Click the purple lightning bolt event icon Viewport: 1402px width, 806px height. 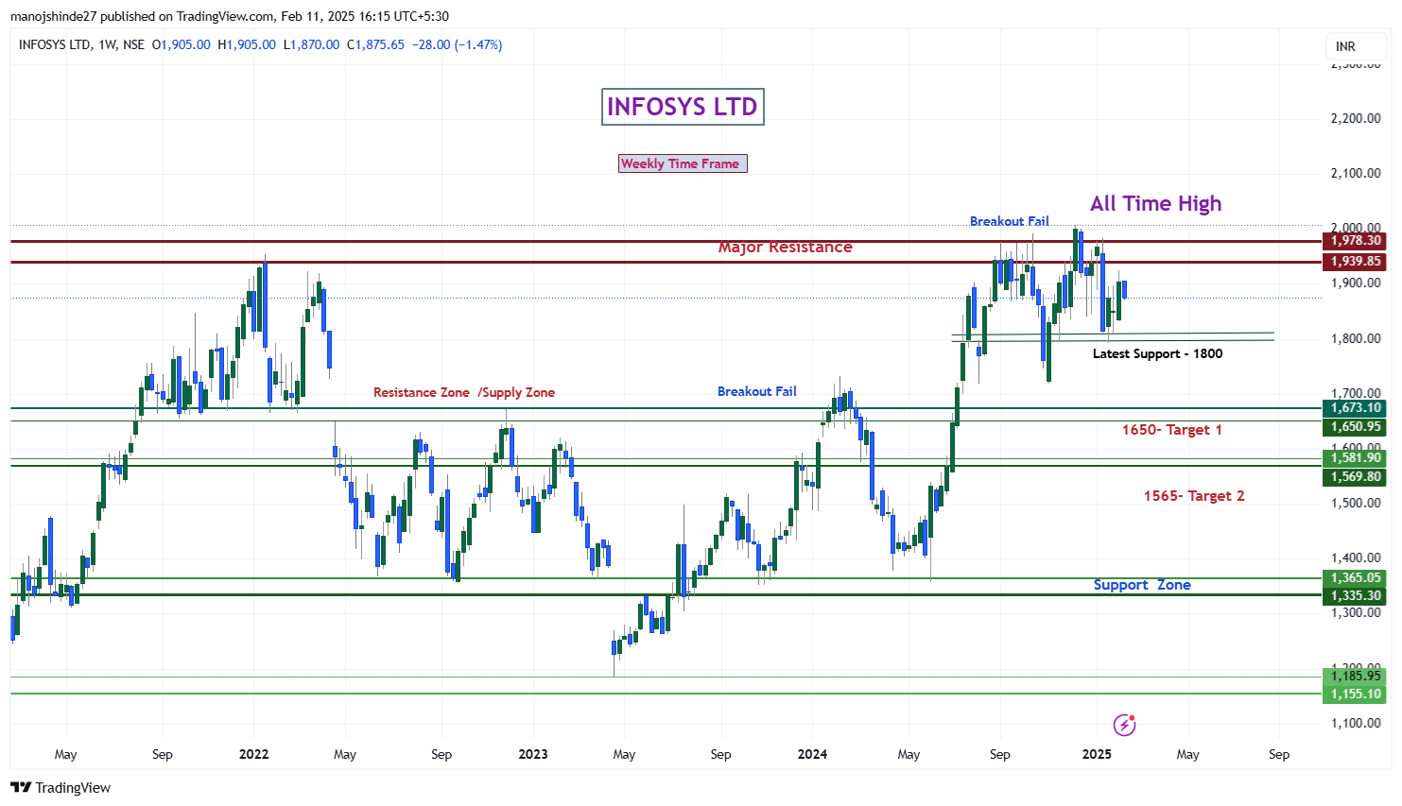coord(1124,725)
